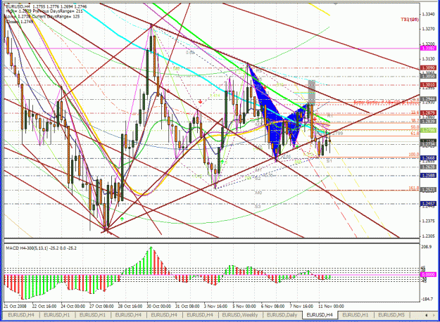Click the M0 pivot label
440x322 pixels.
[258, 193]
